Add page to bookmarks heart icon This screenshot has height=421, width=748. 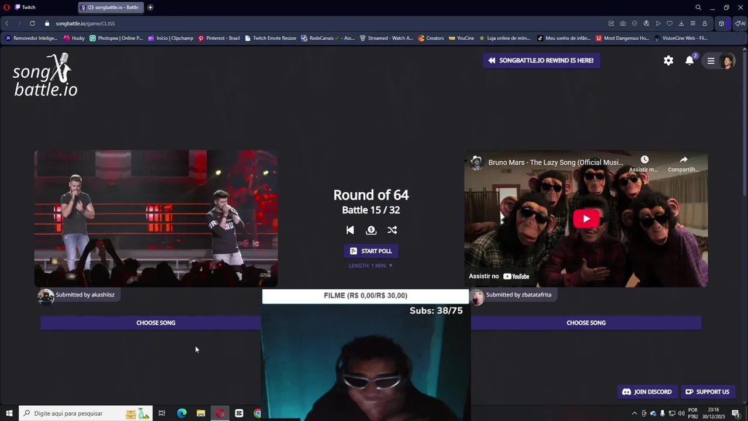point(670,23)
